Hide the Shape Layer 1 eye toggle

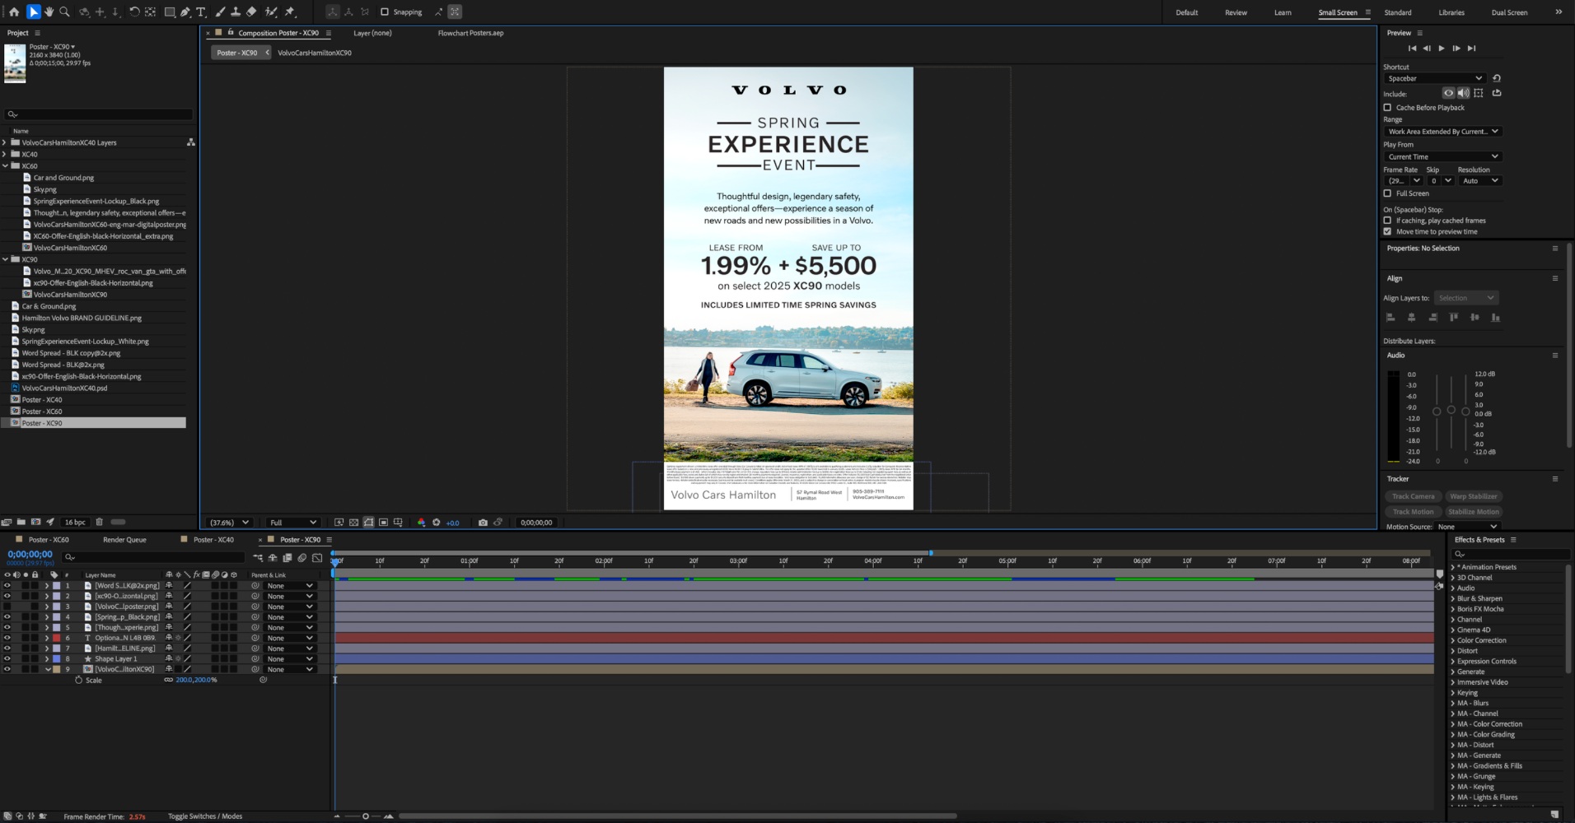(7, 659)
